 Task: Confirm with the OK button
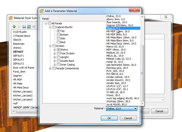[x=109, y=118]
